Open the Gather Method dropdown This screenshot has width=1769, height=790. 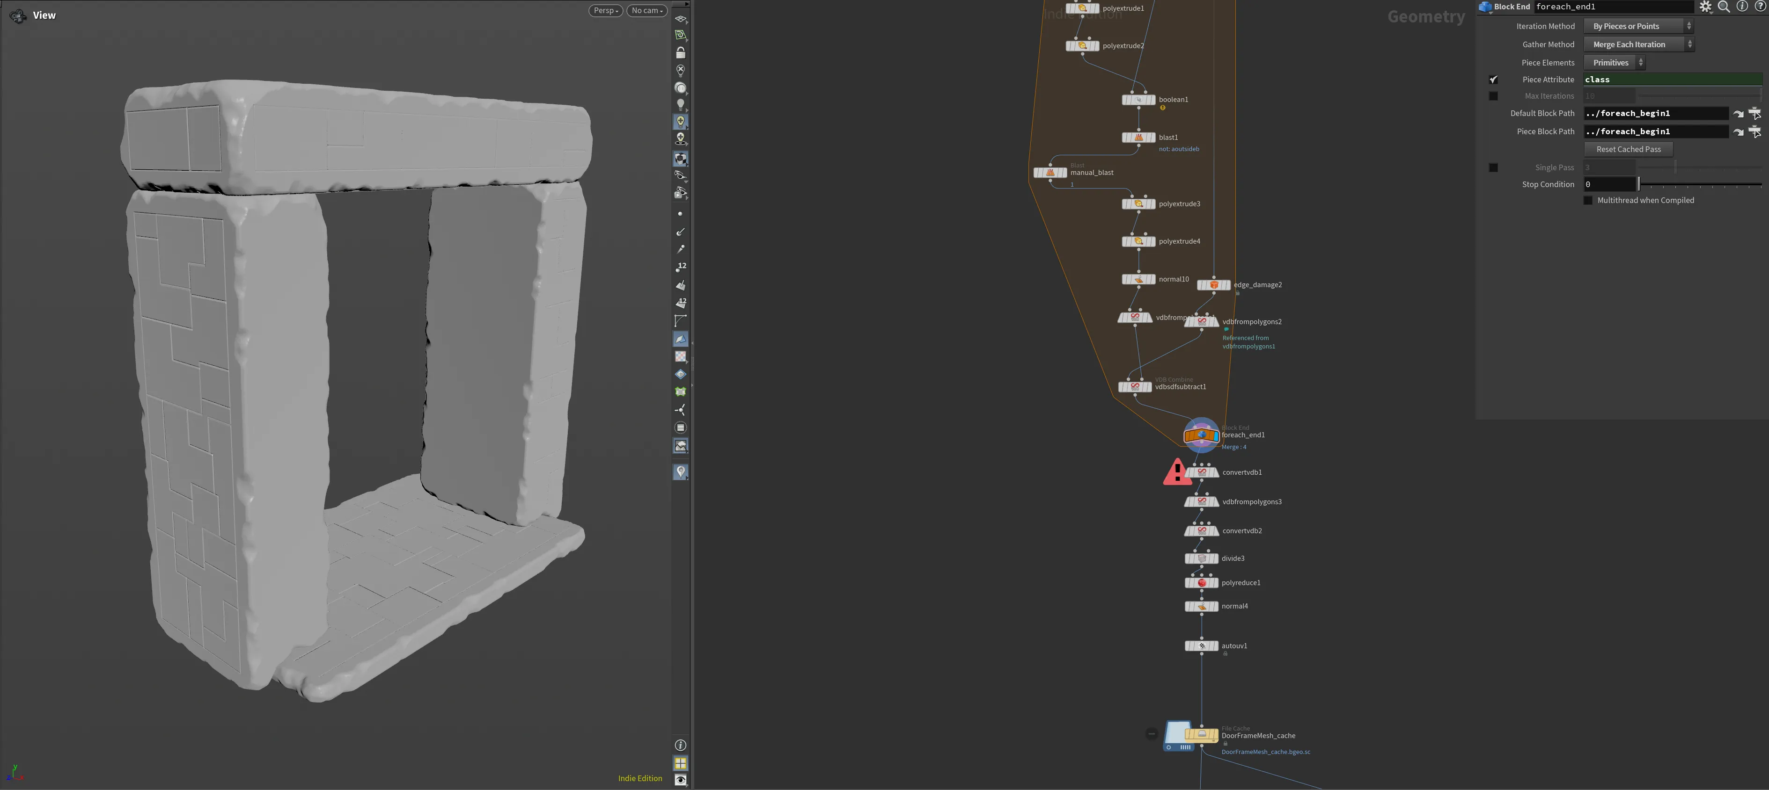click(1638, 44)
